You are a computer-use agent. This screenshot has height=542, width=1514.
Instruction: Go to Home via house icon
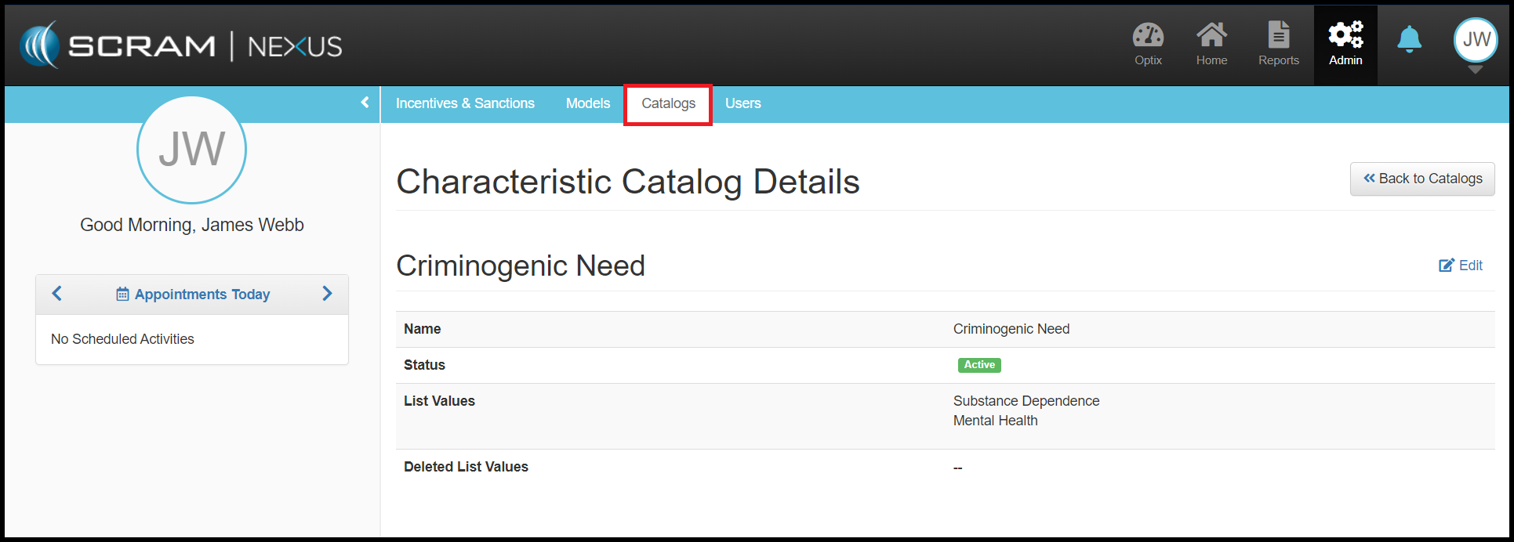(x=1211, y=36)
